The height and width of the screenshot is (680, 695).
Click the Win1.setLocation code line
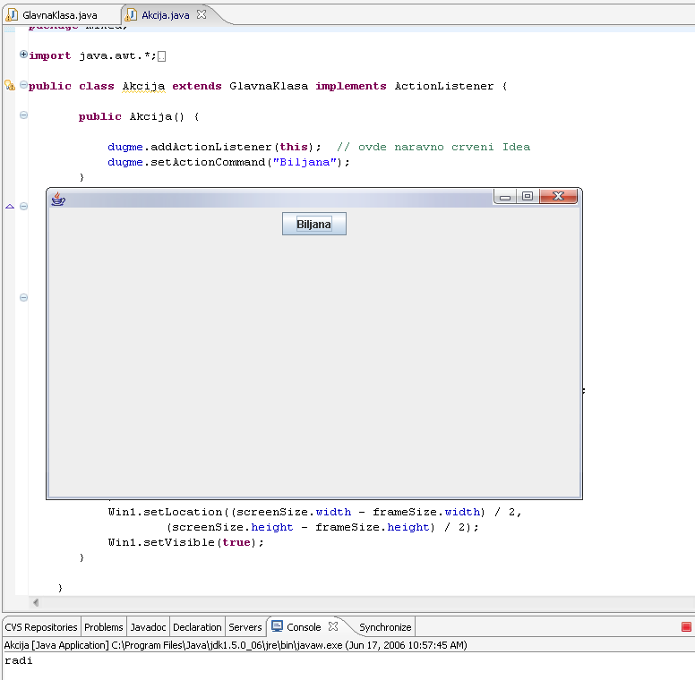coord(314,512)
